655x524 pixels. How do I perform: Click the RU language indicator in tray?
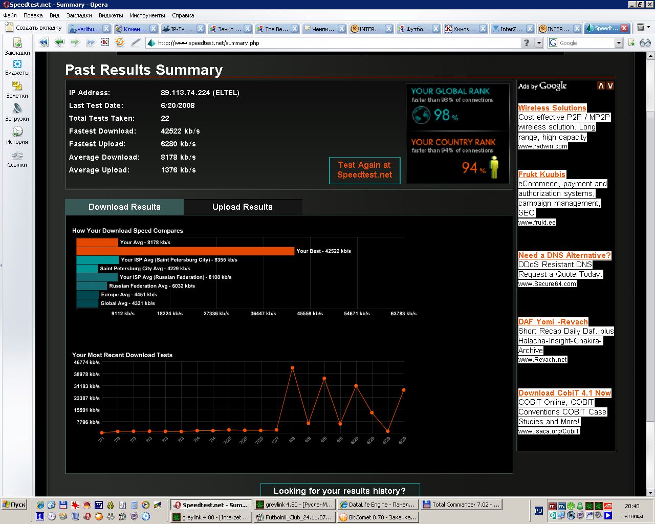point(538,511)
